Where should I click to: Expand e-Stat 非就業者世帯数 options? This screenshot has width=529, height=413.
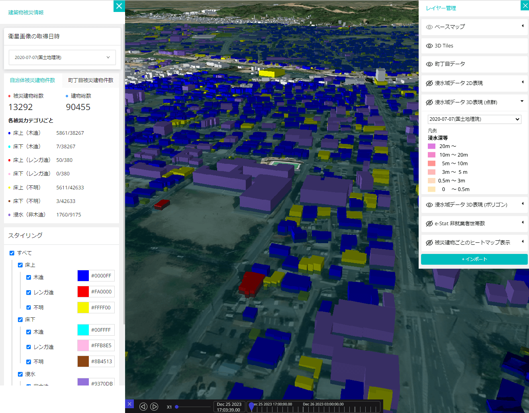point(523,222)
